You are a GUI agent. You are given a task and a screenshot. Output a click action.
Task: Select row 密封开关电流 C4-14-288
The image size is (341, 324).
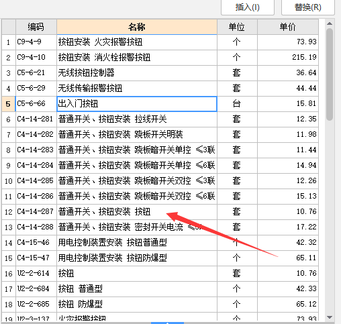point(137,227)
